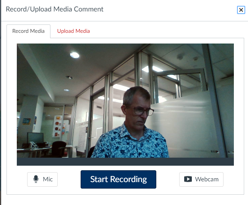The width and height of the screenshot is (248, 205).
Task: Click the microphone icon
Action: coord(36,179)
